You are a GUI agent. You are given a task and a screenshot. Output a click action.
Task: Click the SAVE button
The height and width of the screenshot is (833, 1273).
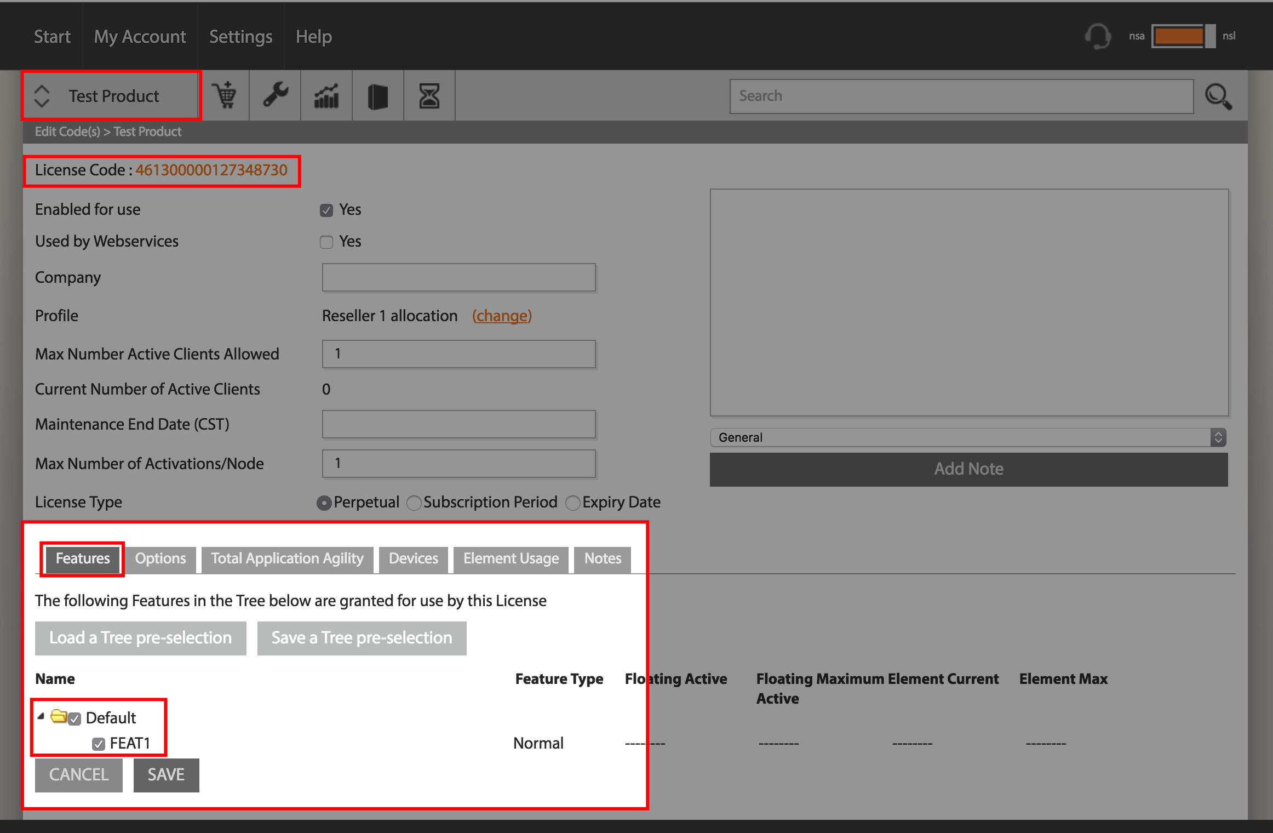coord(166,775)
